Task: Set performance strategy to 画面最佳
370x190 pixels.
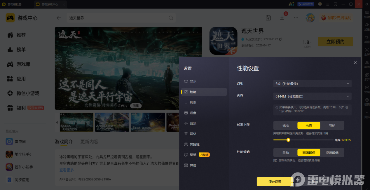Action: coord(309,153)
